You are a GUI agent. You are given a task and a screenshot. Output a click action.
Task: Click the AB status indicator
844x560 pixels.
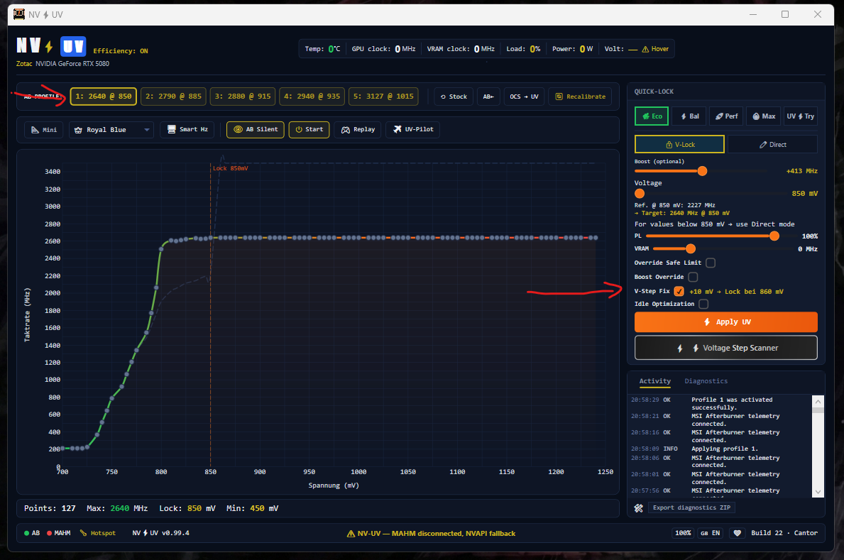[x=32, y=533]
